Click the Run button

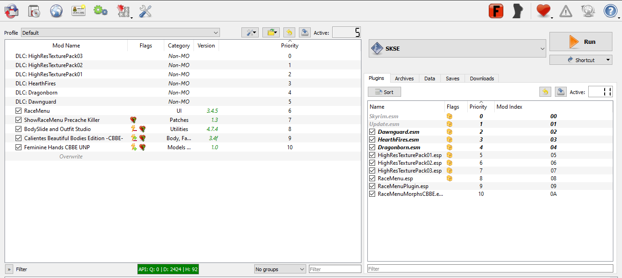[581, 42]
